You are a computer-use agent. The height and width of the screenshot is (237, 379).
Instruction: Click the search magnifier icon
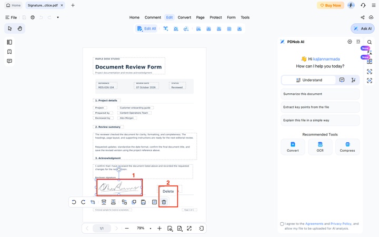coord(370,42)
